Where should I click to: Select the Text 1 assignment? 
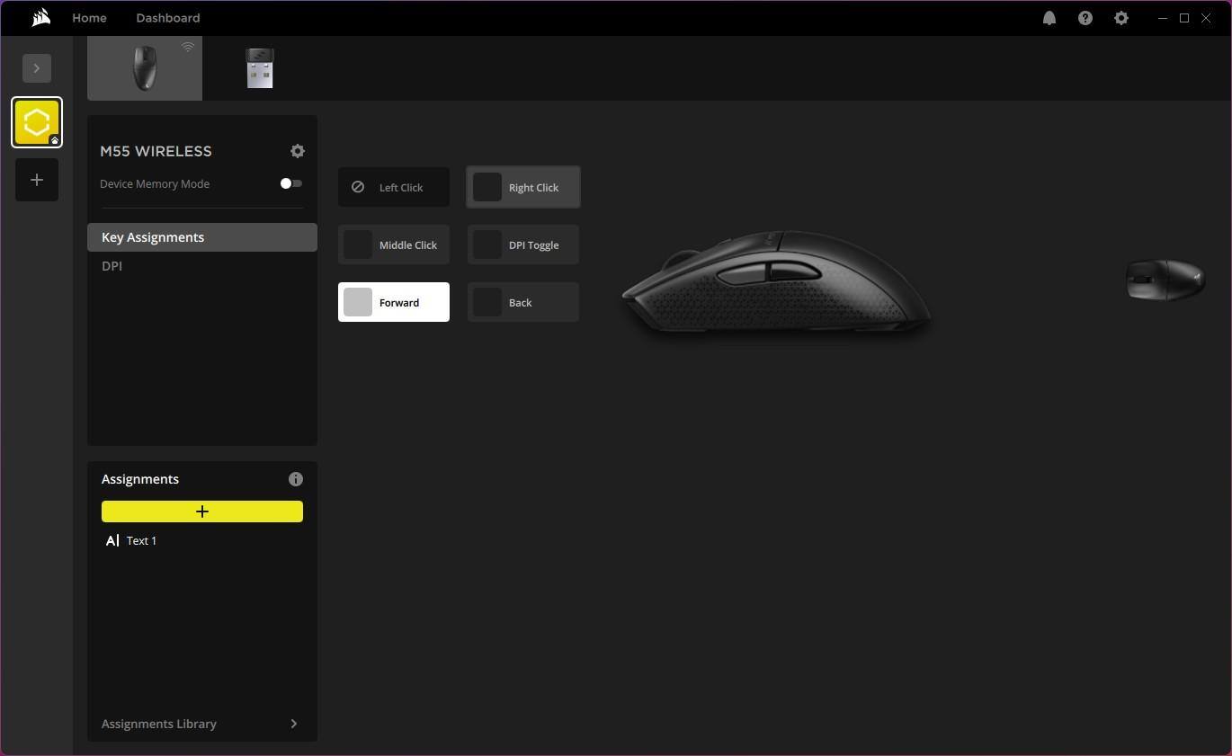pos(141,540)
